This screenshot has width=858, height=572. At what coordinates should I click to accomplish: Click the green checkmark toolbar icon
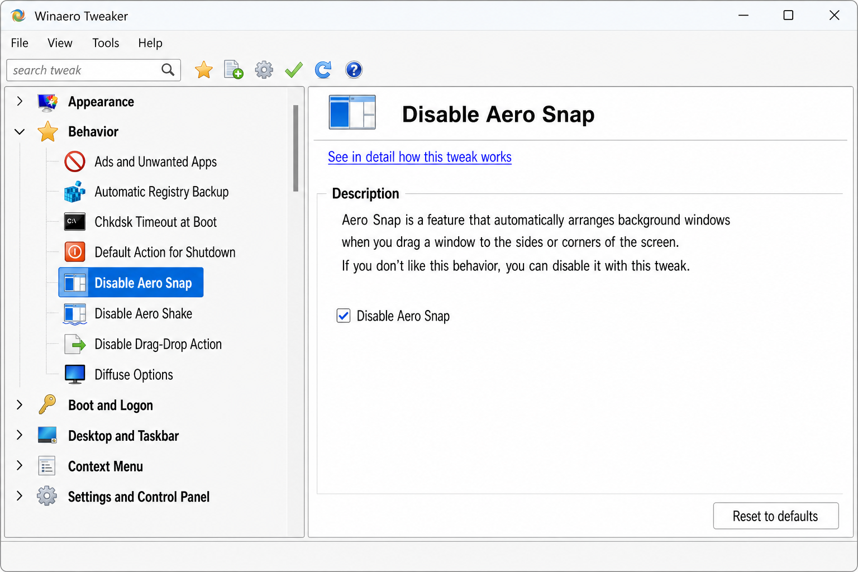coord(294,70)
